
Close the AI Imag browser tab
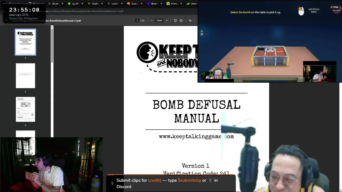click(x=181, y=4)
